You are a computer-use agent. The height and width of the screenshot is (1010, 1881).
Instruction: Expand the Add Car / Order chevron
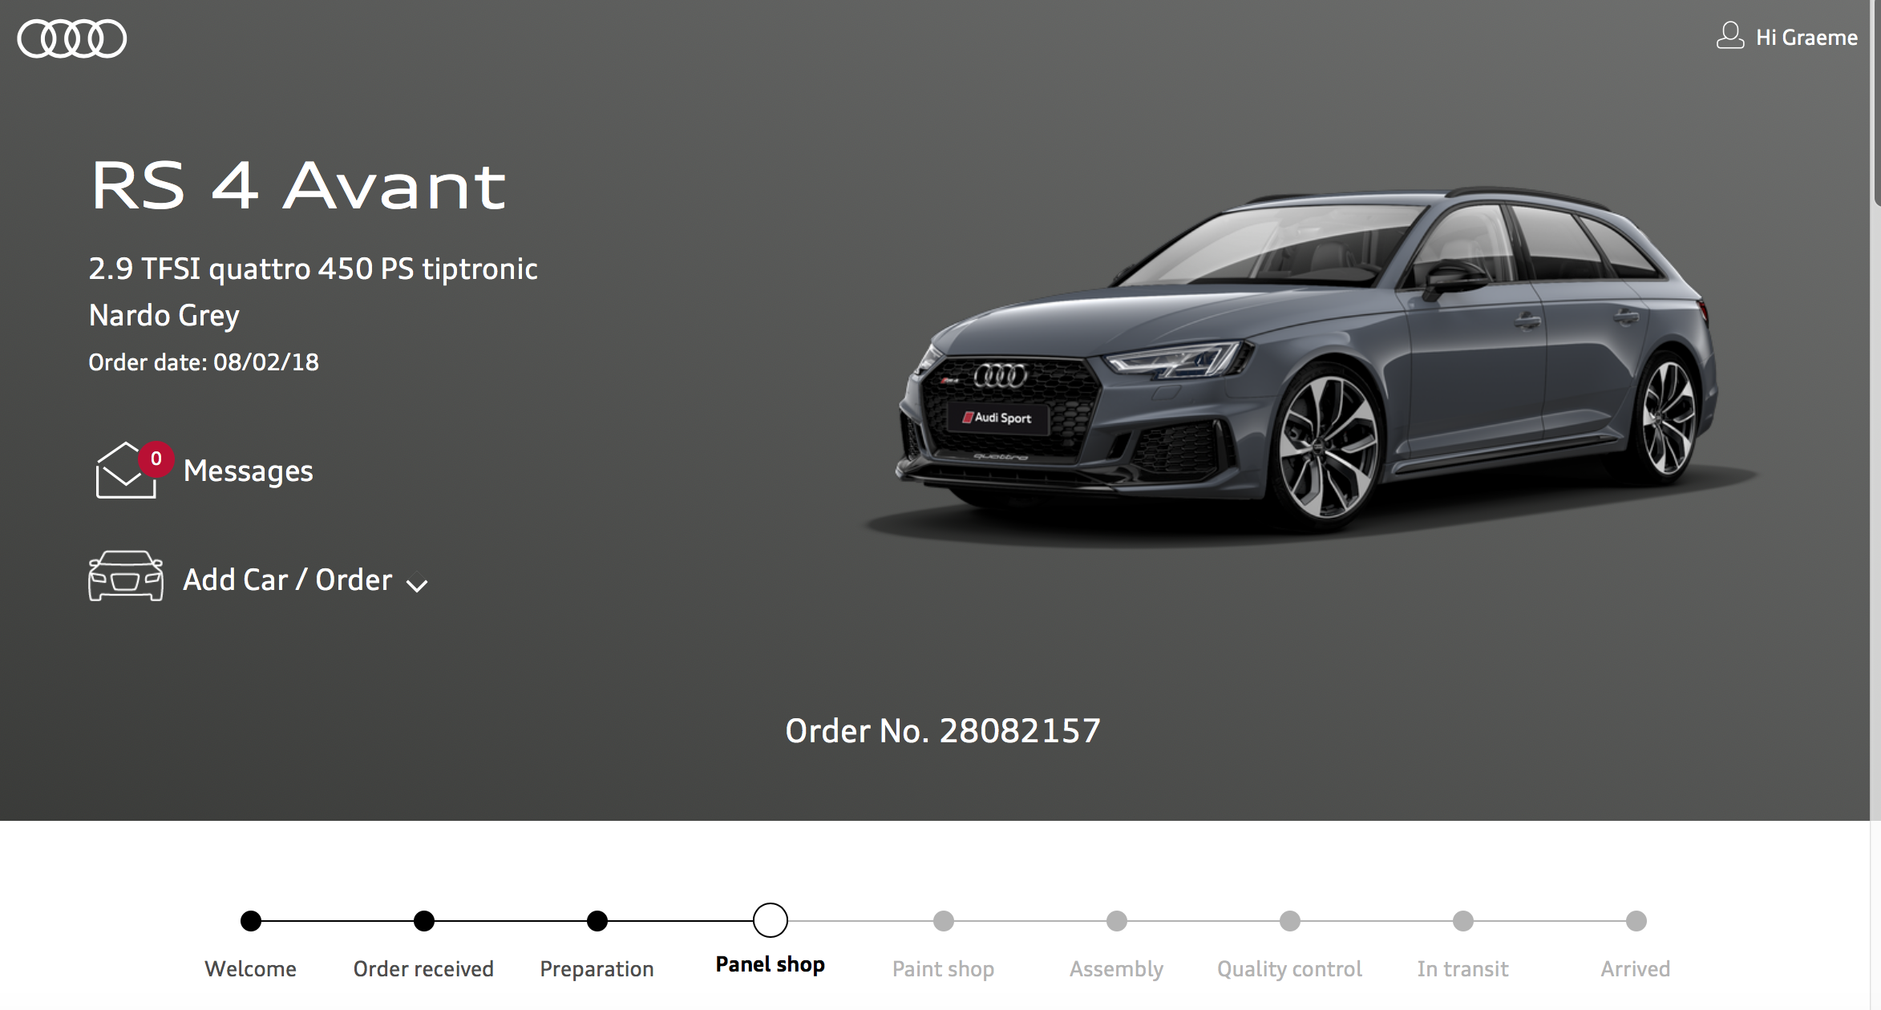coord(417,584)
